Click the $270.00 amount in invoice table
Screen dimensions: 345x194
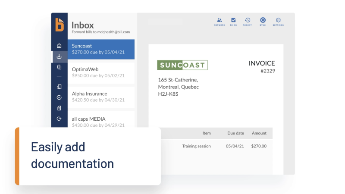point(259,146)
